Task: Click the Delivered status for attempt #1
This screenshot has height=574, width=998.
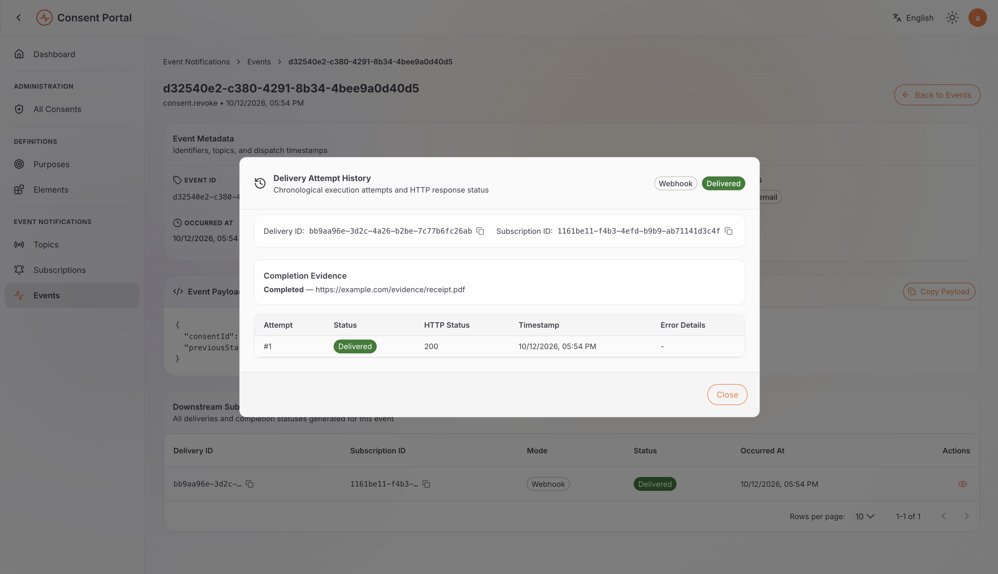Action: click(x=355, y=346)
